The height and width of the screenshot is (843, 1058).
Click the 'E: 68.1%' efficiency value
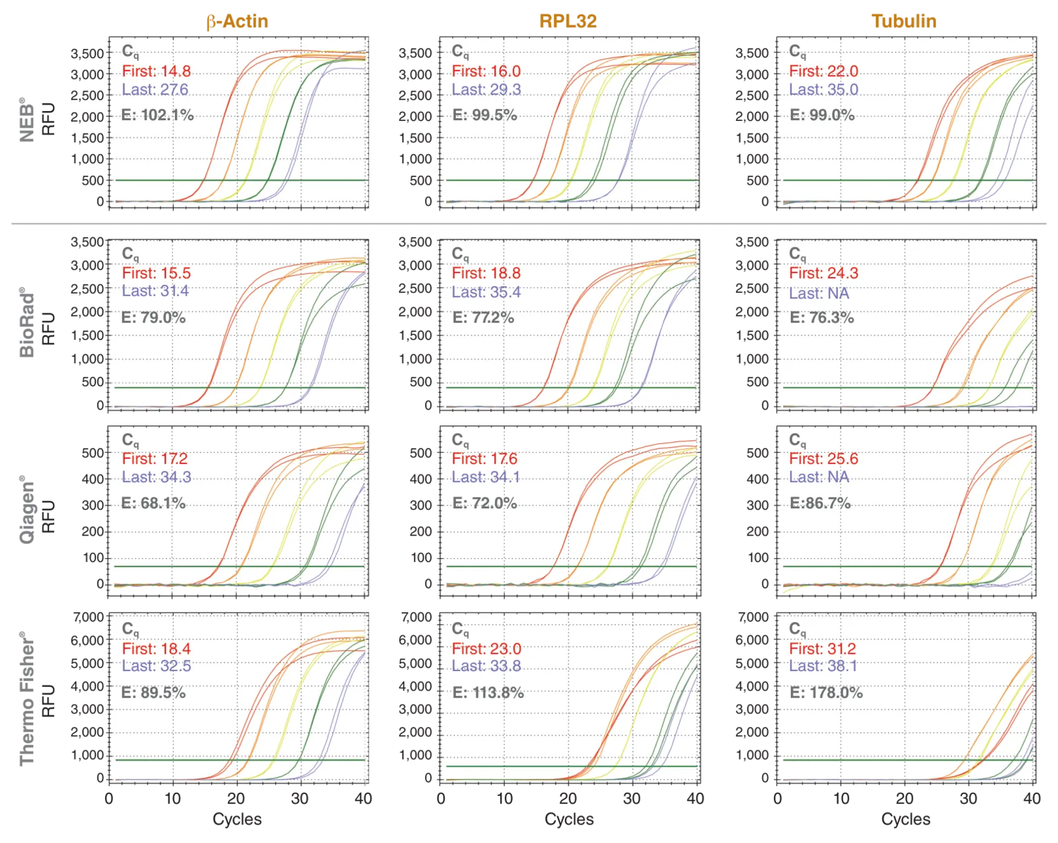(153, 503)
